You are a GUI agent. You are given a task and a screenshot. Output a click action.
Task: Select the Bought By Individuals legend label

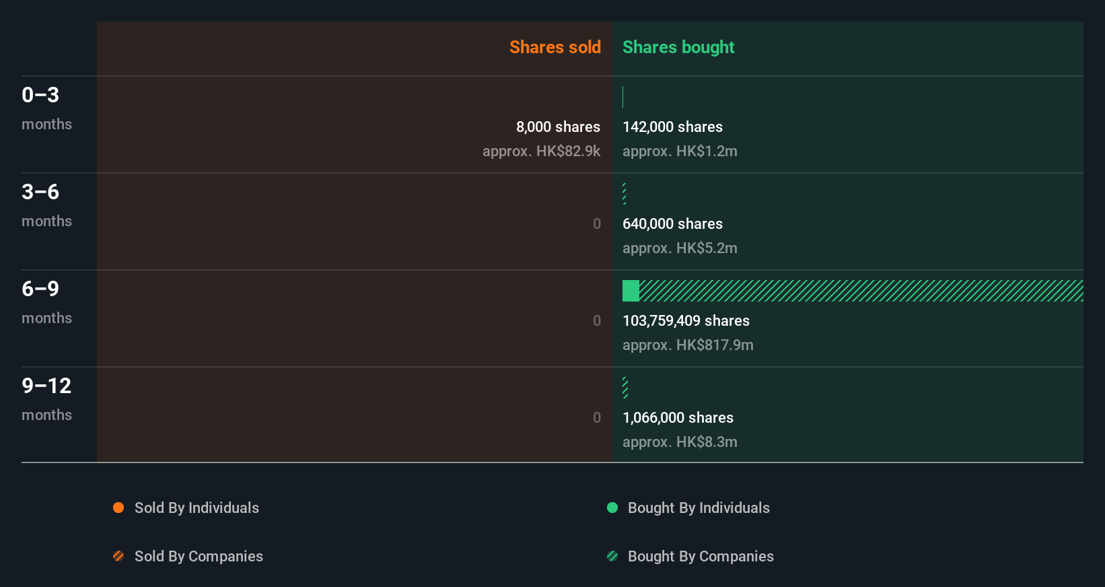(699, 508)
